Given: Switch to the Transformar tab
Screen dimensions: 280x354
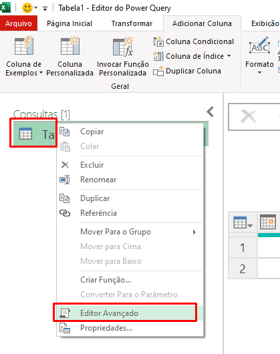Looking at the screenshot, I should pos(132,23).
